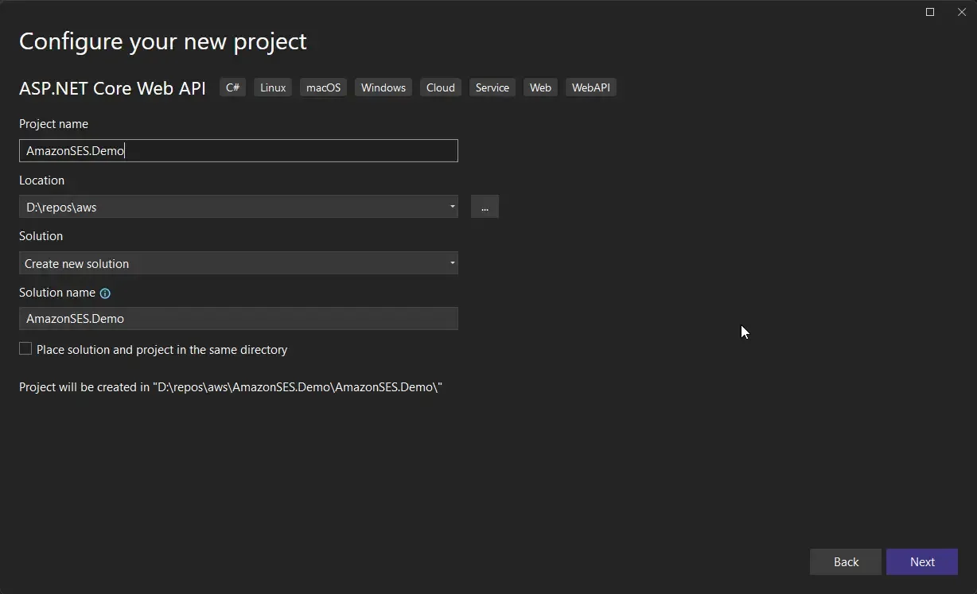Go back with the Back button
This screenshot has height=594, width=977.
click(x=845, y=561)
